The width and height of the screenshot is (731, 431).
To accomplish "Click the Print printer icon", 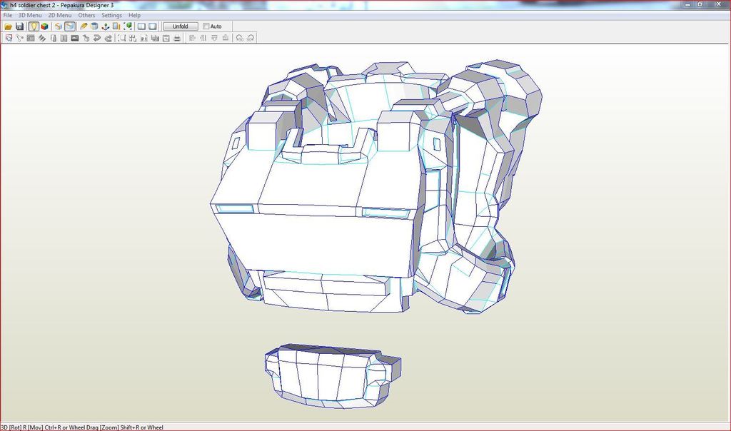I will pyautogui.click(x=177, y=39).
